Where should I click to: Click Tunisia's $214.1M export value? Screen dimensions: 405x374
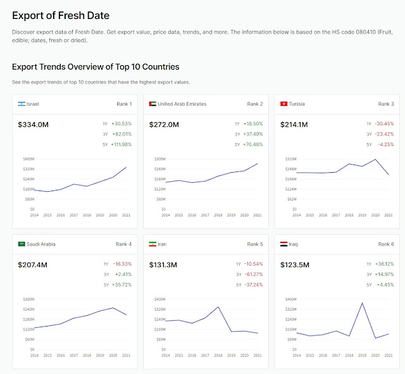[296, 125]
